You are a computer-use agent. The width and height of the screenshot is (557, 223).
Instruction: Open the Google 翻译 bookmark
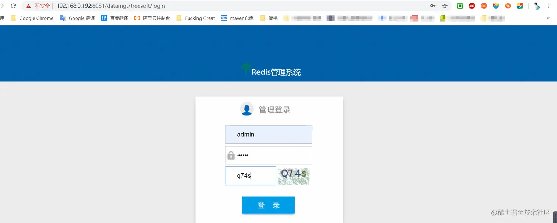click(x=77, y=18)
